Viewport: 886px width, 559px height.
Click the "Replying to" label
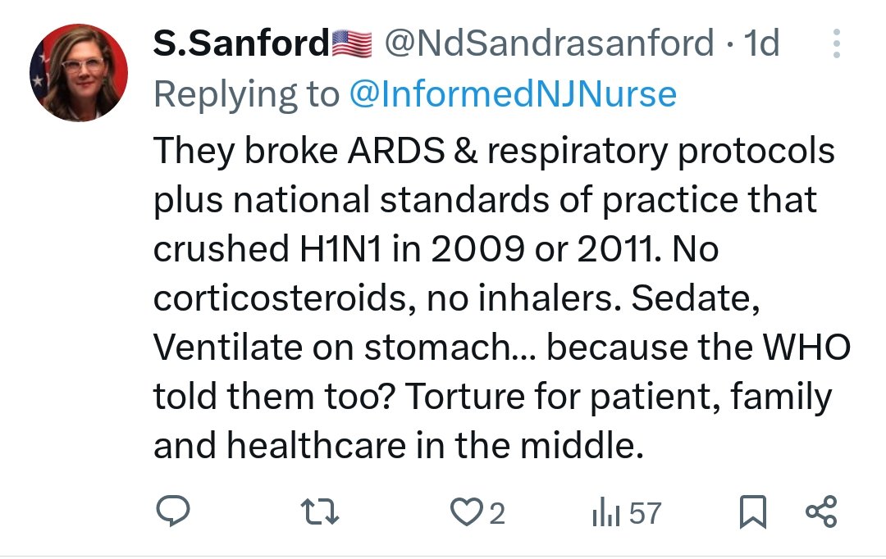point(245,95)
